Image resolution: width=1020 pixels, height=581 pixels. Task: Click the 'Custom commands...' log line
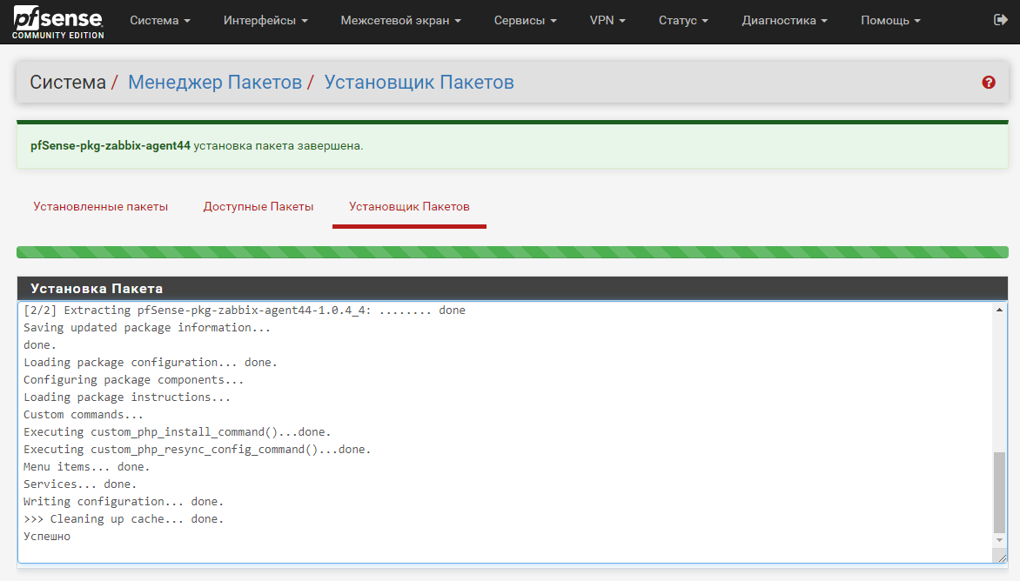84,415
